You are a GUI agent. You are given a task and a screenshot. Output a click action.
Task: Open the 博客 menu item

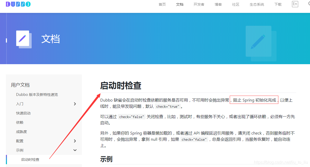coord(218,4)
